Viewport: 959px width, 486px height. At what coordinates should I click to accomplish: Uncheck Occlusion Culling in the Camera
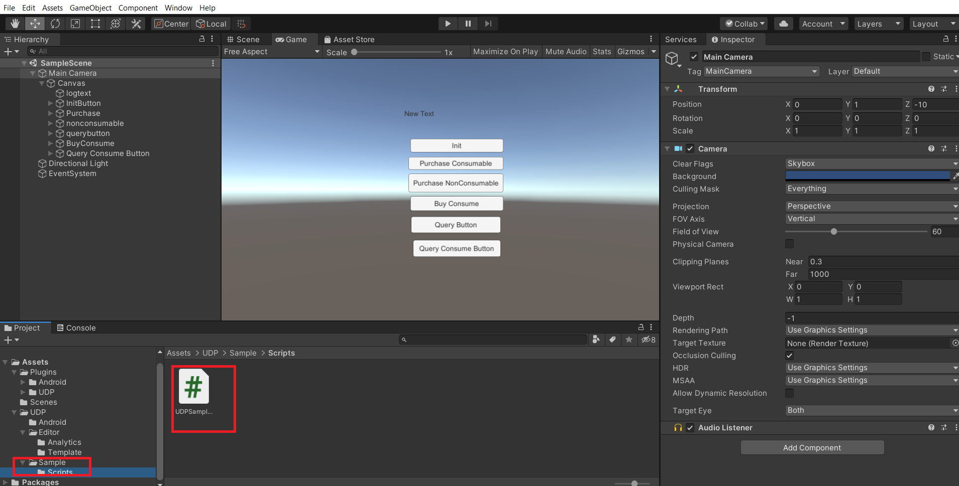(x=789, y=355)
